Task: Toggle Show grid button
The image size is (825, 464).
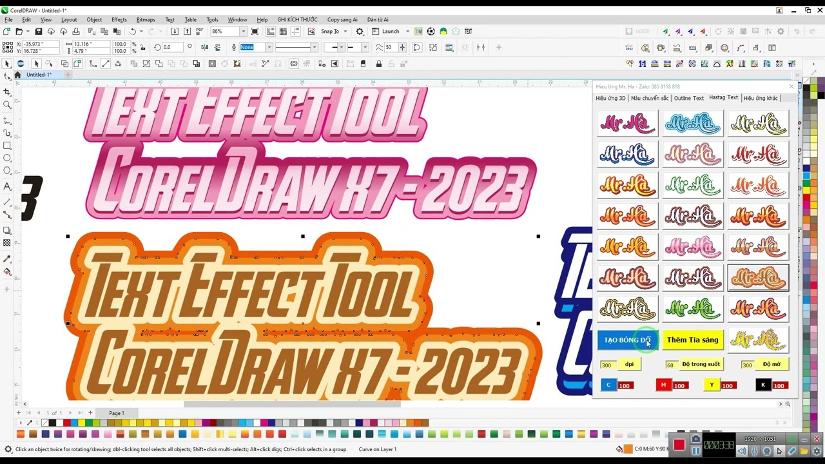Action: (x=283, y=32)
